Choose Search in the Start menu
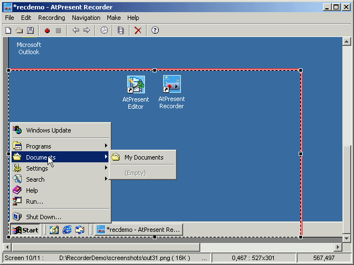The width and height of the screenshot is (354, 265). point(60,179)
